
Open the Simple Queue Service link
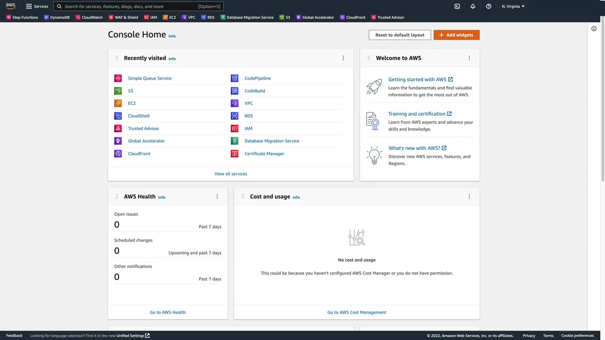point(150,78)
